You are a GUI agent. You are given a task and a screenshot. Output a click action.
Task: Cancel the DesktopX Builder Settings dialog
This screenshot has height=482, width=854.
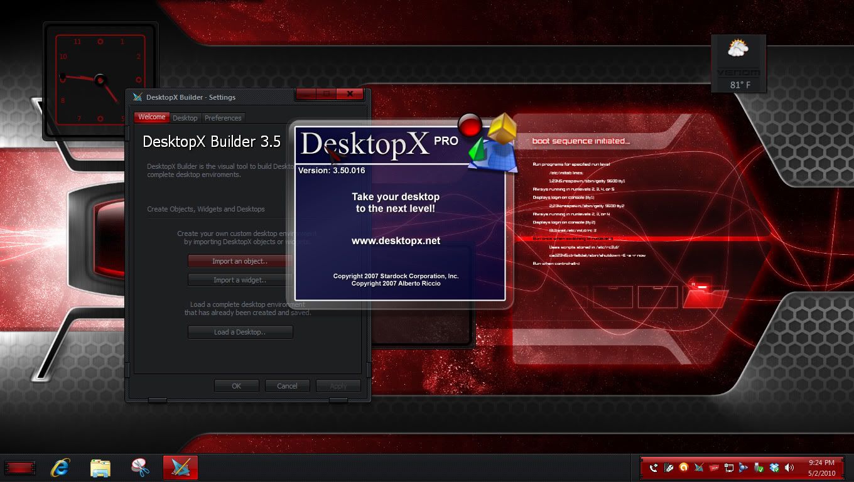click(x=287, y=386)
